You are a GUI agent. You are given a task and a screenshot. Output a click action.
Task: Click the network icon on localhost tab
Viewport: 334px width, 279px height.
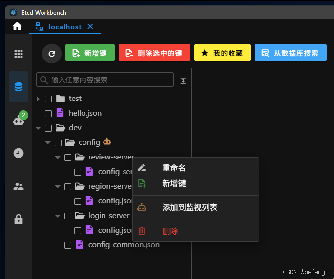tap(40, 27)
